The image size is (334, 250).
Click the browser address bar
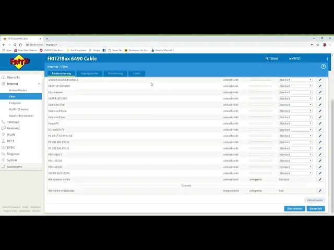tap(166, 45)
